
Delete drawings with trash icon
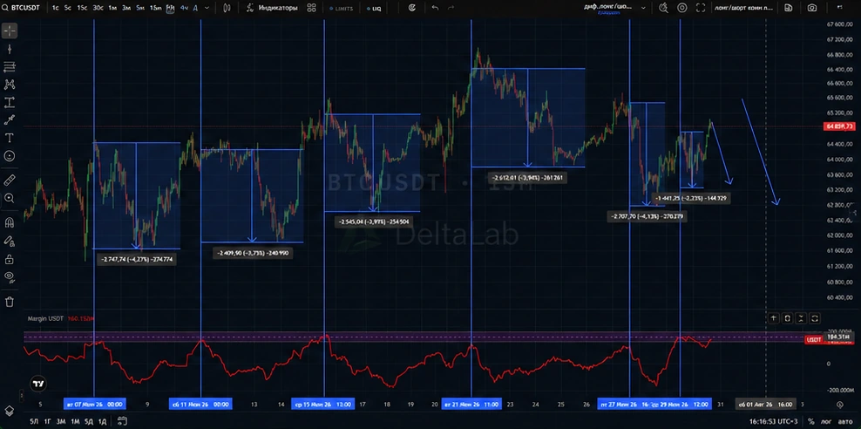pyautogui.click(x=10, y=302)
